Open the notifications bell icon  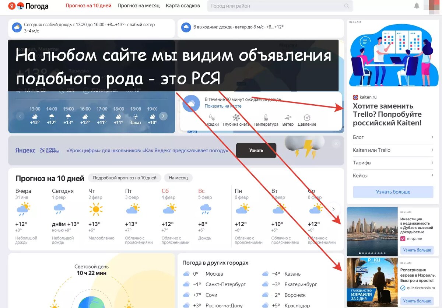417,6
